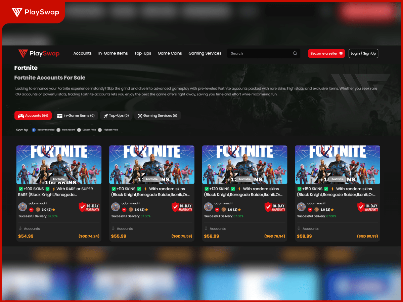Click the +100 SKINS listing title
This screenshot has height=302, width=403.
pyautogui.click(x=56, y=192)
